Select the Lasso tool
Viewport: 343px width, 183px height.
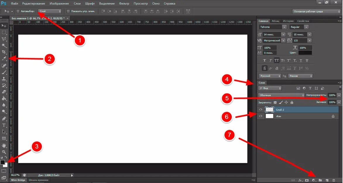[4, 39]
